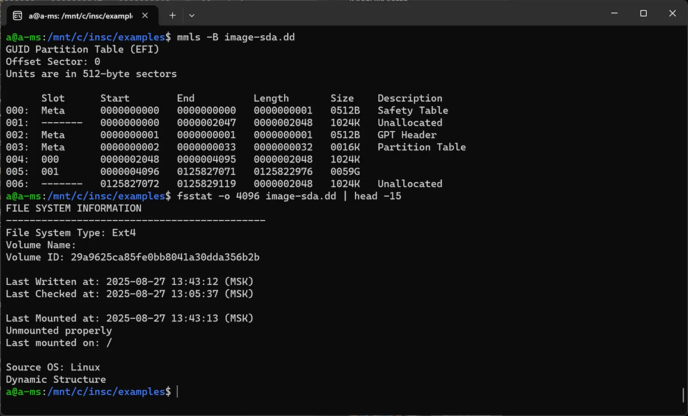Open a new terminal tab with plus

172,15
